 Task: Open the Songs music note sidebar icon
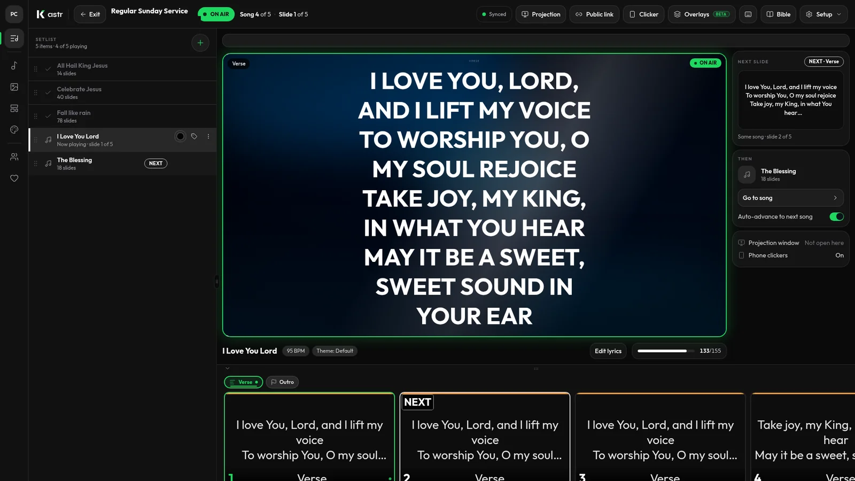(x=14, y=65)
